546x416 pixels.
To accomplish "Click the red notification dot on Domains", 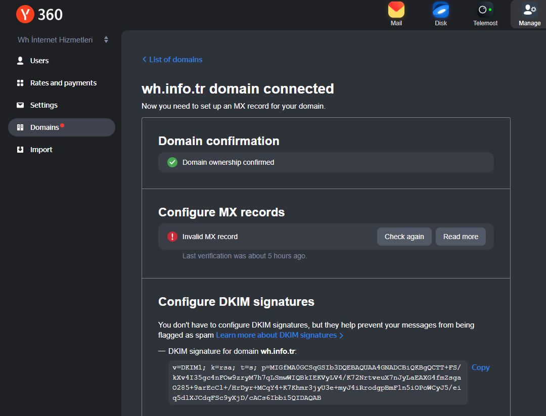I will (x=62, y=125).
